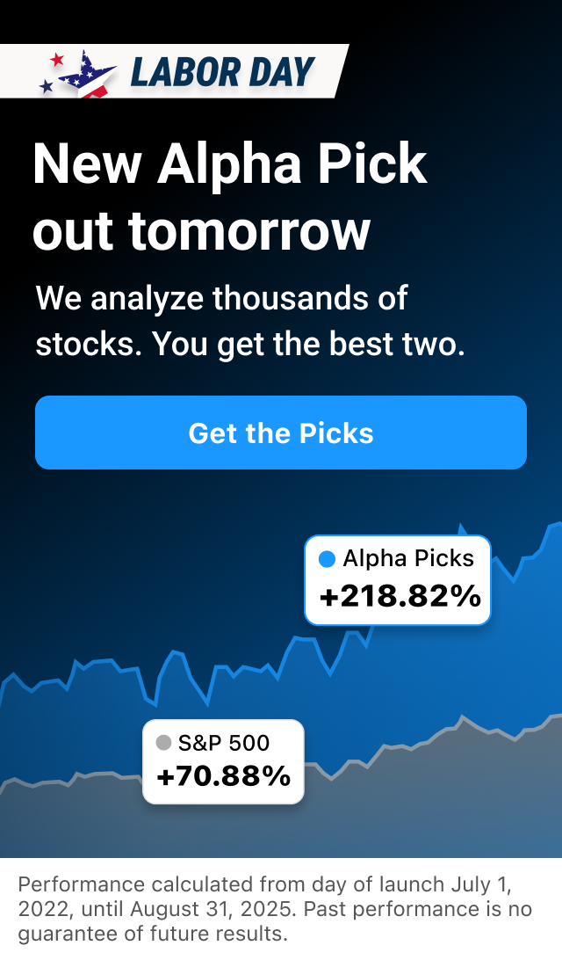The image size is (562, 960).
Task: Select the blue dot next to Alpha Picks
Action: click(326, 557)
